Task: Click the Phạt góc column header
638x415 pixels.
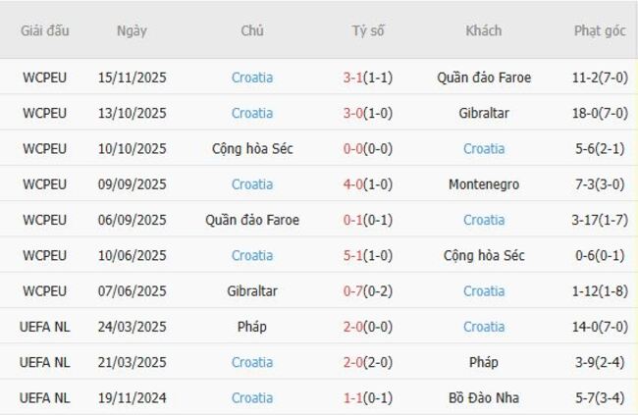Action: point(600,30)
